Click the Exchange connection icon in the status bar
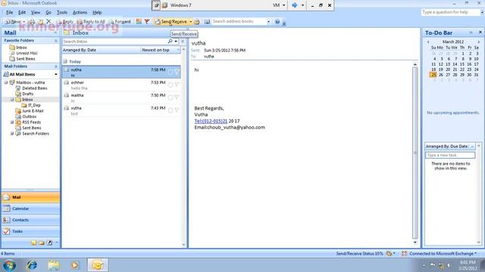The height and width of the screenshot is (272, 485). (404, 254)
